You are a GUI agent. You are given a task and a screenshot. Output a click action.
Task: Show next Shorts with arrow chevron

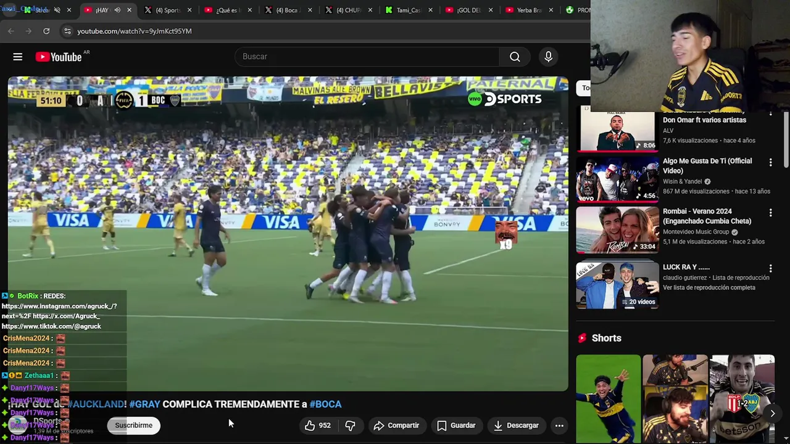(772, 413)
